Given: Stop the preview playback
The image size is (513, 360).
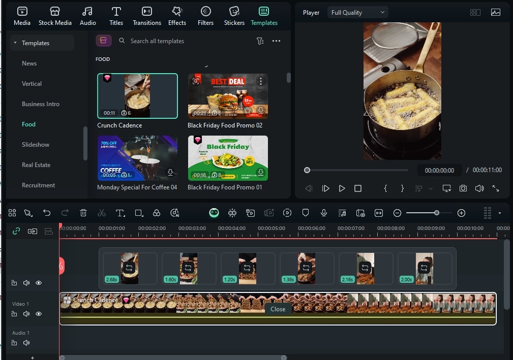Looking at the screenshot, I should pyautogui.click(x=358, y=188).
